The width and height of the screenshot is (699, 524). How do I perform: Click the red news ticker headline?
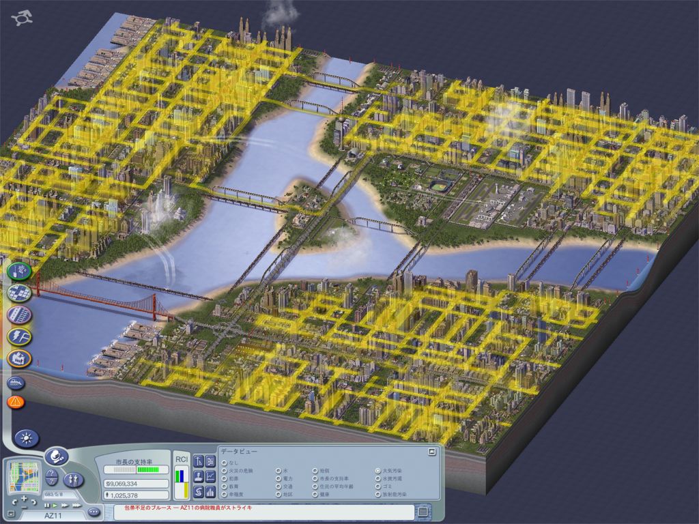click(188, 508)
